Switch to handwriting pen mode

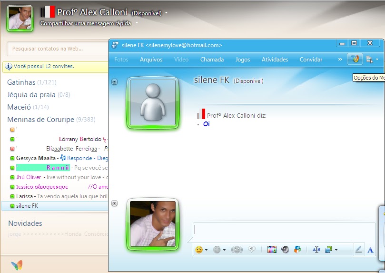358,250
